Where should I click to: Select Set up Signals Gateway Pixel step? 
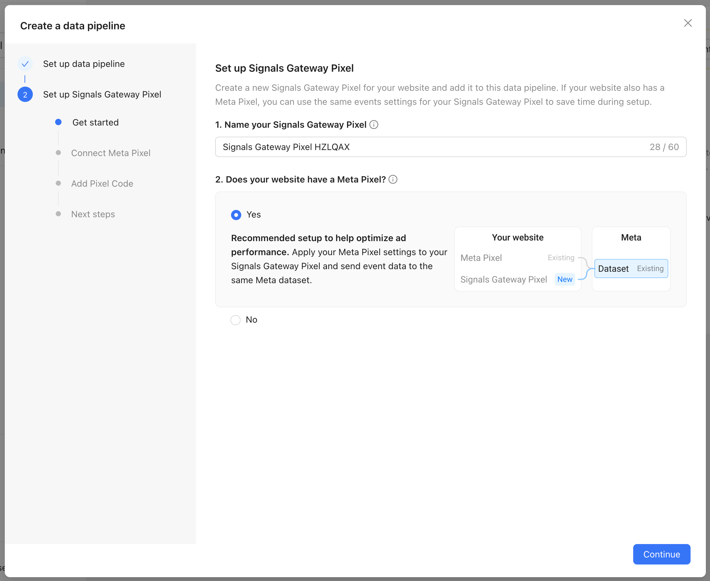pos(102,95)
